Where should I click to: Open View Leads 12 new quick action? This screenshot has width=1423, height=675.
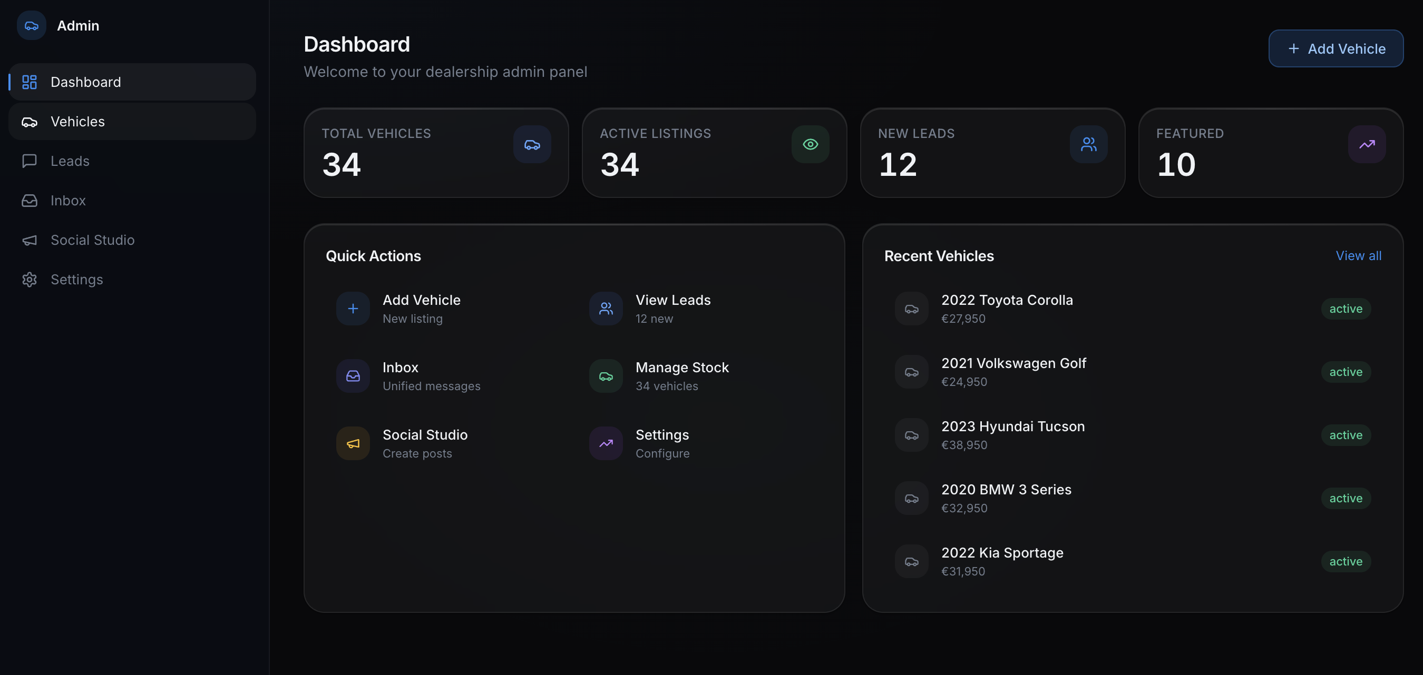click(700, 309)
